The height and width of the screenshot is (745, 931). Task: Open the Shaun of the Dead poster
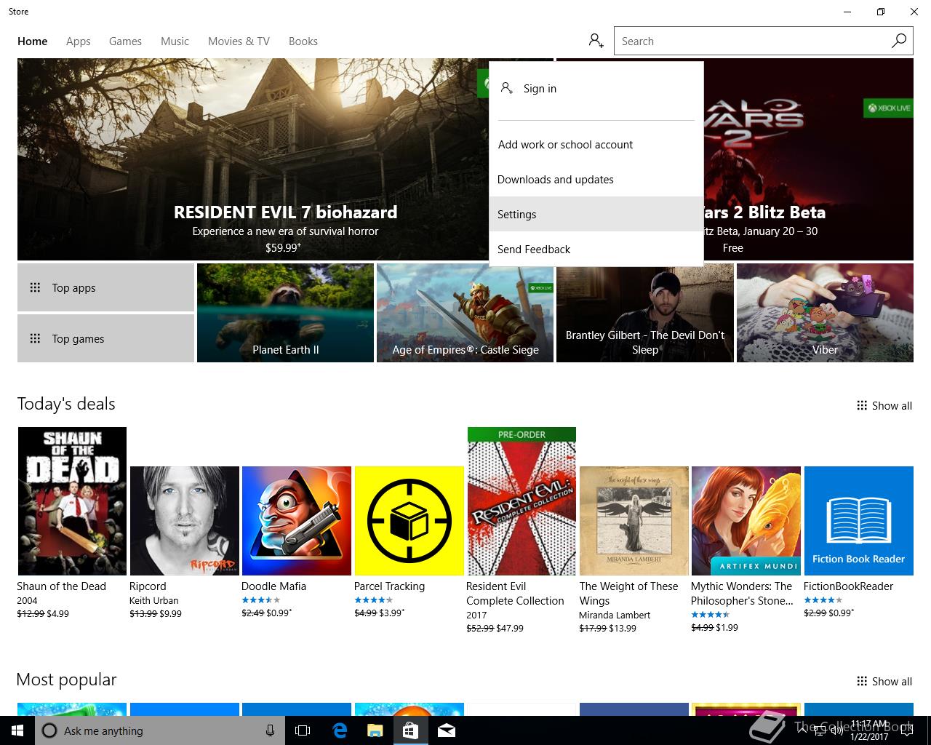tap(72, 501)
